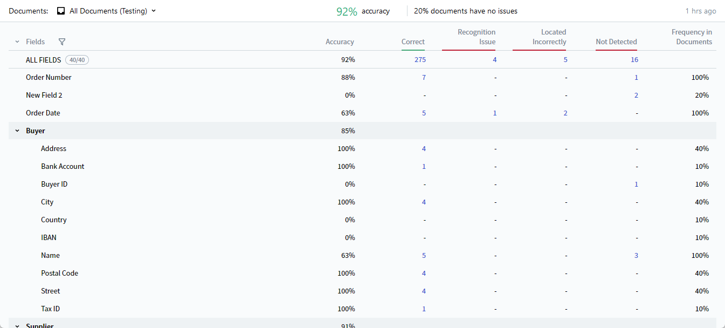Open the 5 located incorrectly count
Screen dimensions: 725x328
pyautogui.click(x=565, y=59)
